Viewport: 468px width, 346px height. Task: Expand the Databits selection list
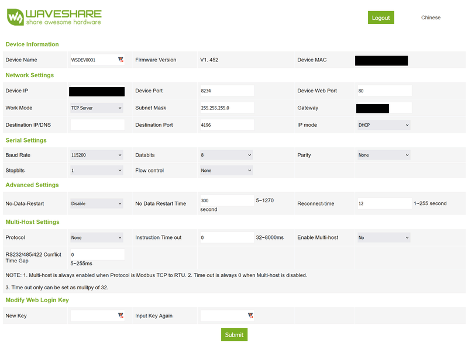pos(226,155)
